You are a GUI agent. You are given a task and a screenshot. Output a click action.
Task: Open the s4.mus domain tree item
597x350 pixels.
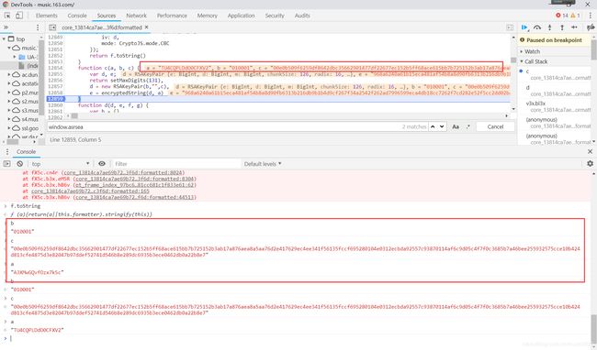click(25, 119)
